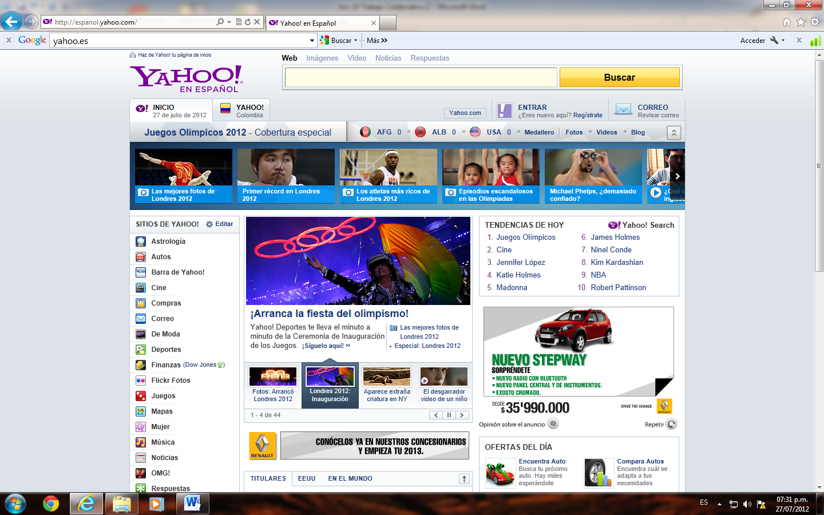The height and width of the screenshot is (515, 824).
Task: Switch to the EEUU headlines tab
Action: (307, 479)
